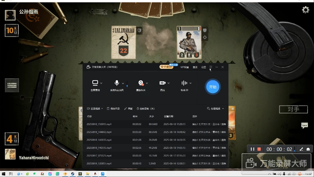Click the shield icon beside Stalingrad card
This screenshot has height=177, width=314.
tap(140, 30)
